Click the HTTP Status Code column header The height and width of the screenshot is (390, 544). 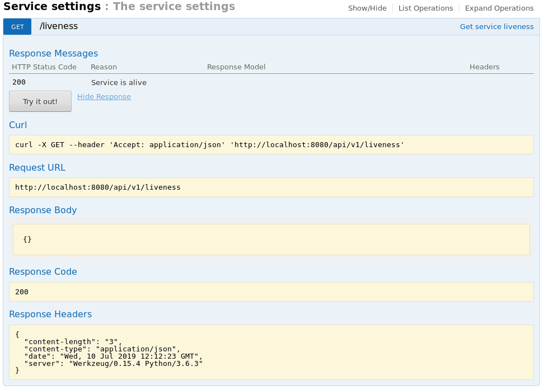(44, 67)
